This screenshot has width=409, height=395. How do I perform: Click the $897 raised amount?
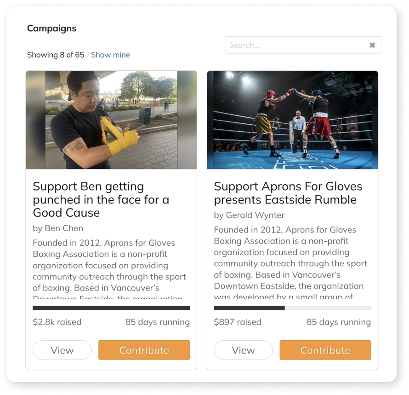point(238,322)
